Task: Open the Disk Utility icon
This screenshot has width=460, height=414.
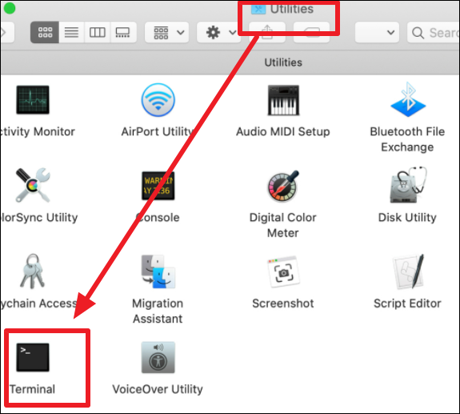Action: tap(408, 185)
